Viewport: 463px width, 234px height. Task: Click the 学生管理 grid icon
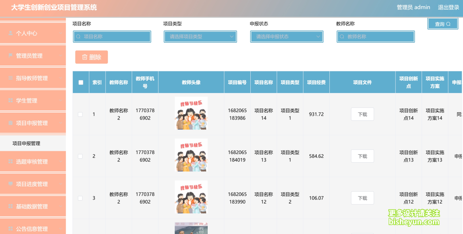[x=11, y=101]
